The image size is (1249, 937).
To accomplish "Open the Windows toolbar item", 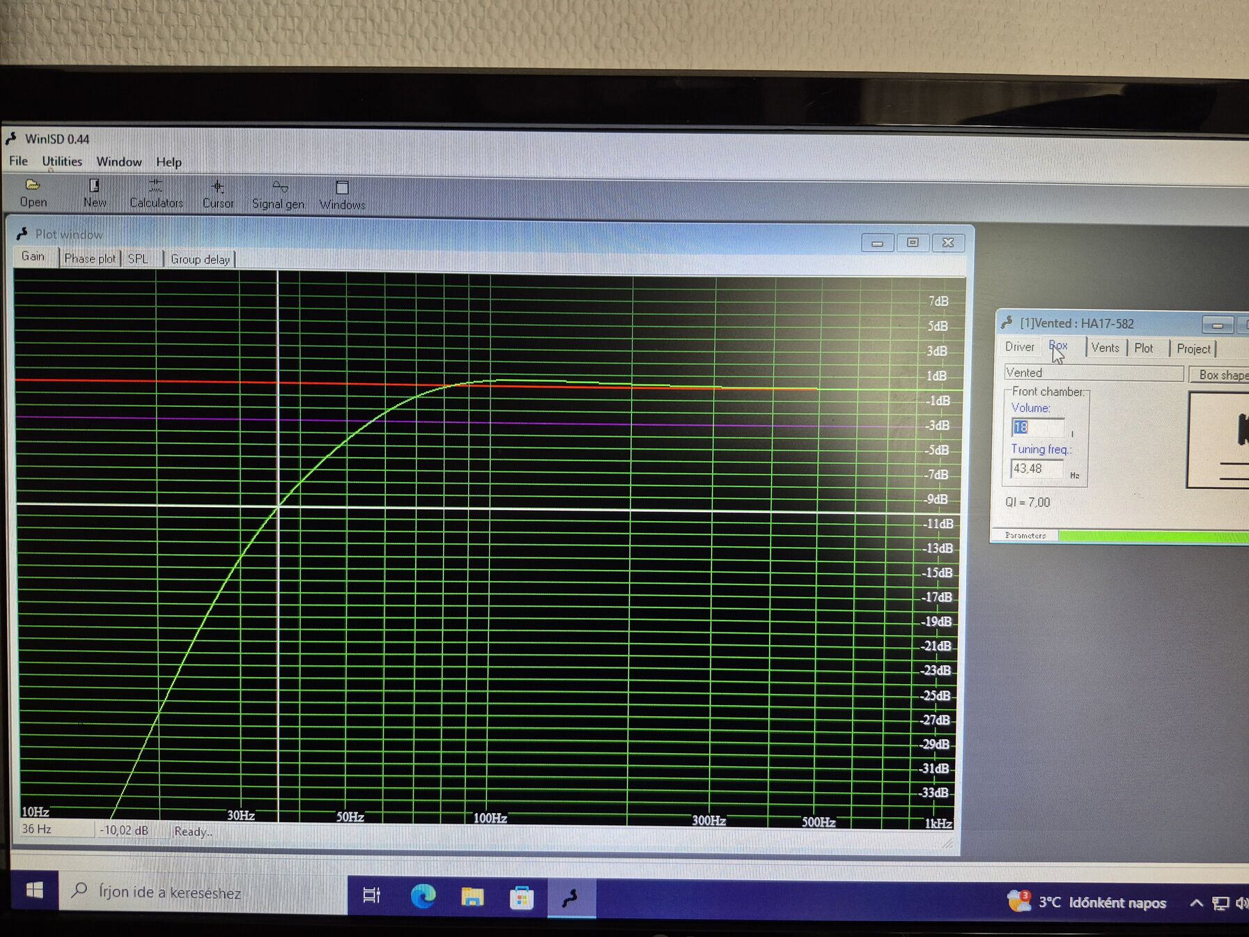I will pyautogui.click(x=342, y=196).
